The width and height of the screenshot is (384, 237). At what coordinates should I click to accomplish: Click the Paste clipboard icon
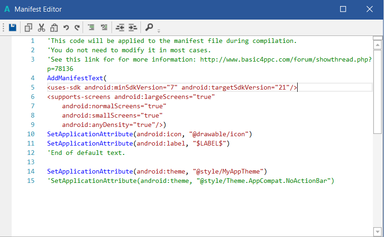[54, 28]
